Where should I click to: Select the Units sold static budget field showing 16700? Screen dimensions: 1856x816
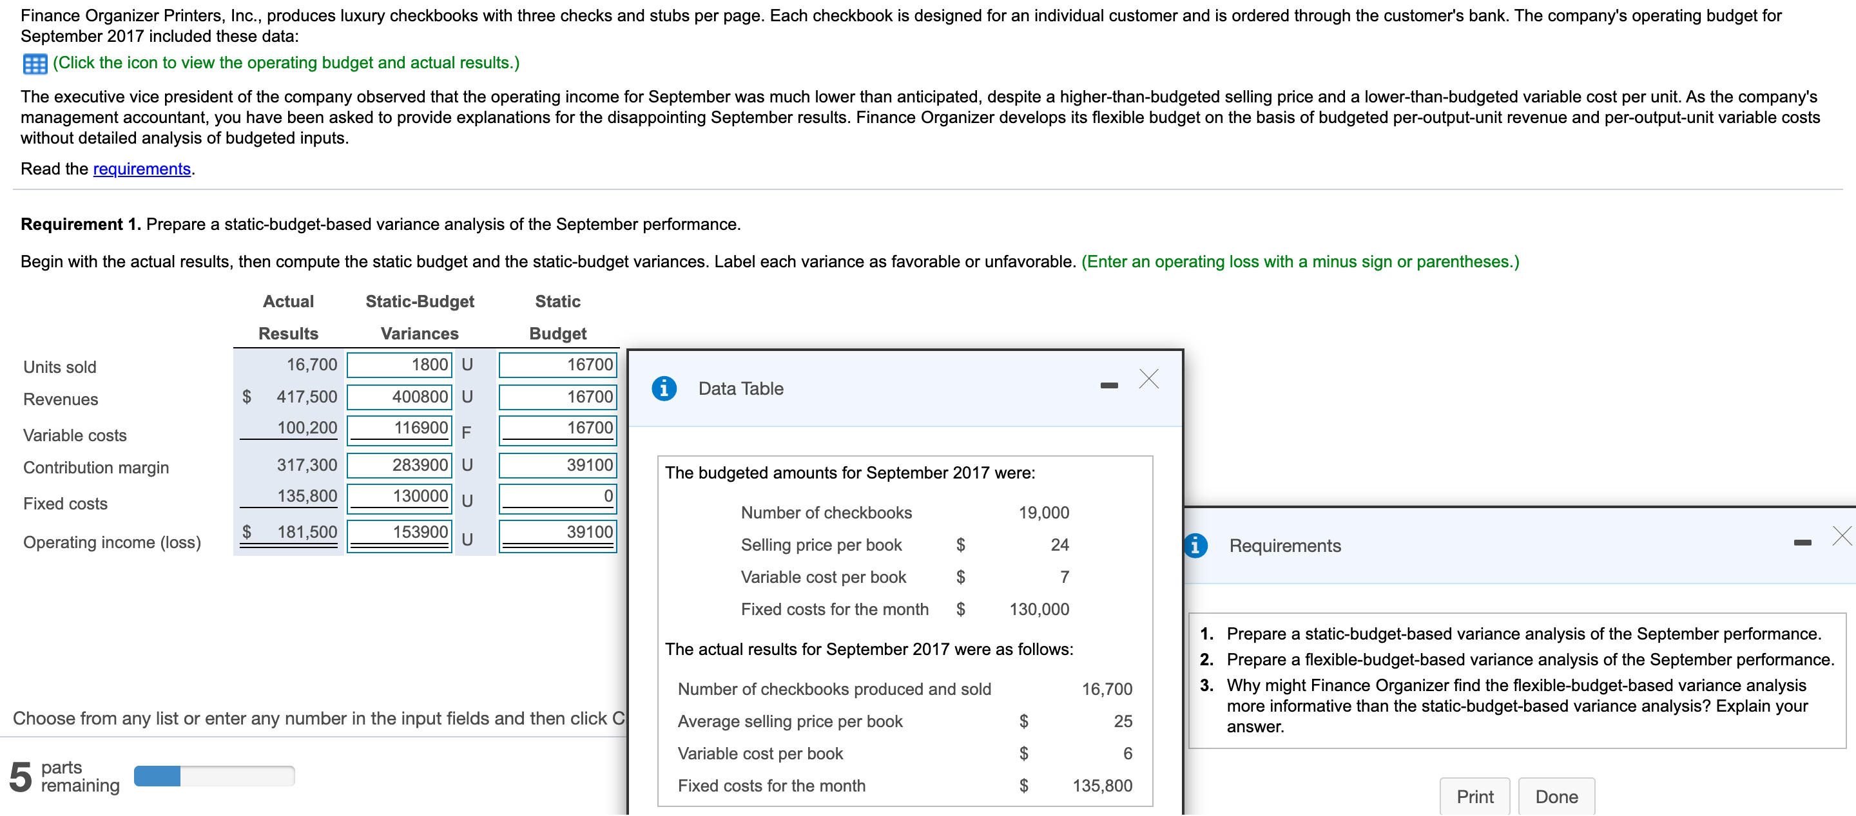(557, 365)
